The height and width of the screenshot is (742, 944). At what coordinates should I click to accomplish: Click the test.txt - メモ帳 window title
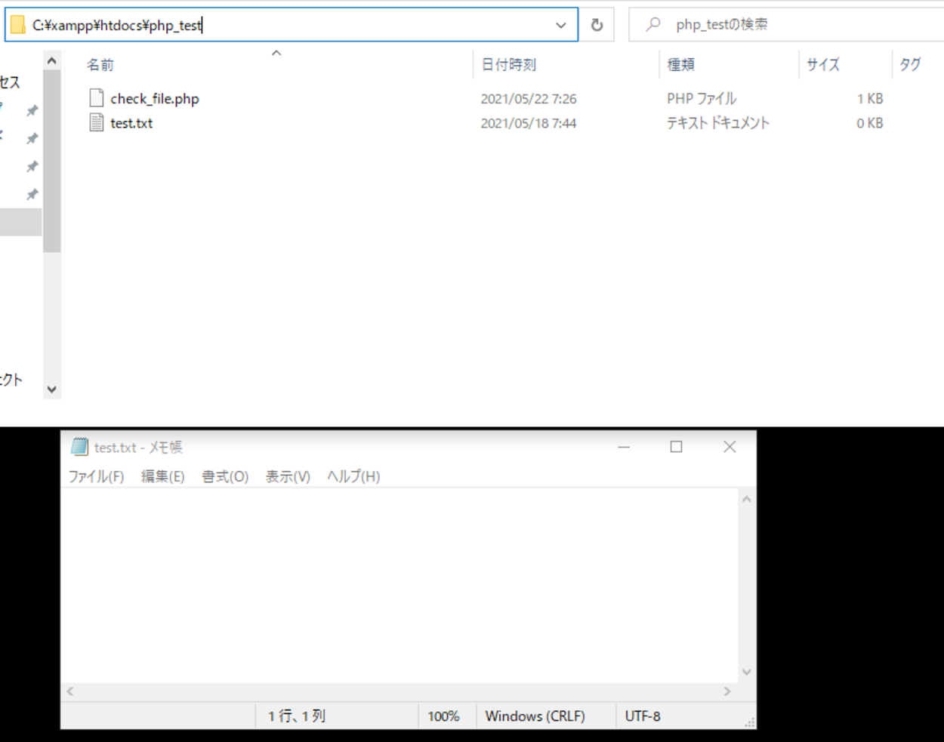(x=138, y=448)
